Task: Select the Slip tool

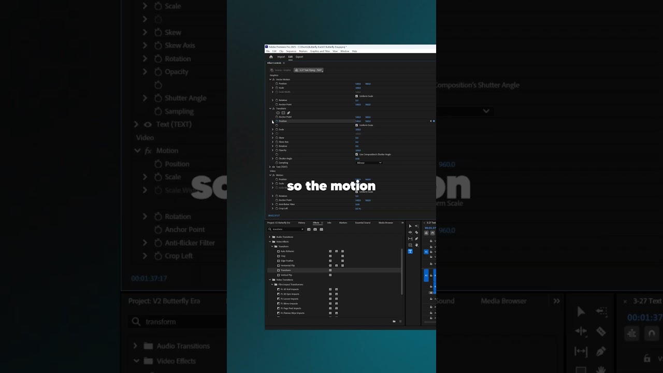Action: (x=410, y=239)
